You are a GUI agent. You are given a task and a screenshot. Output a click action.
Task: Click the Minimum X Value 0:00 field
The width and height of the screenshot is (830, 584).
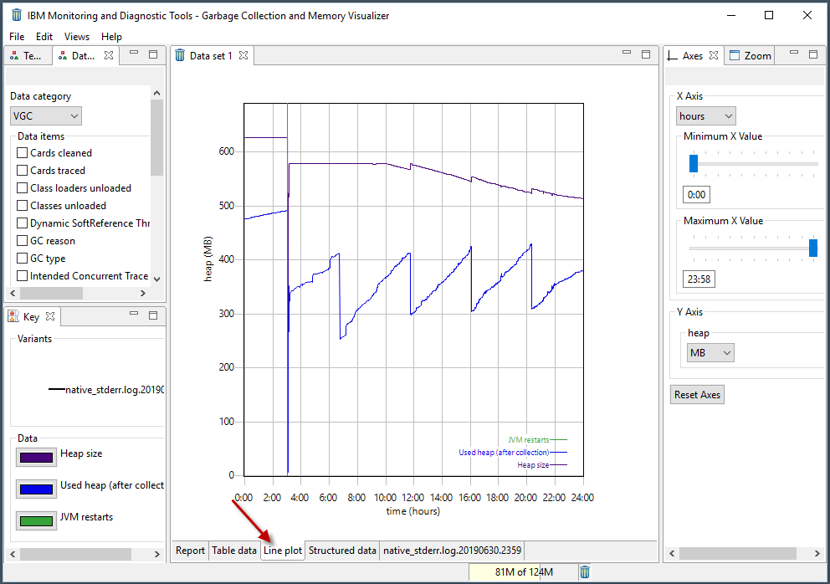point(696,194)
